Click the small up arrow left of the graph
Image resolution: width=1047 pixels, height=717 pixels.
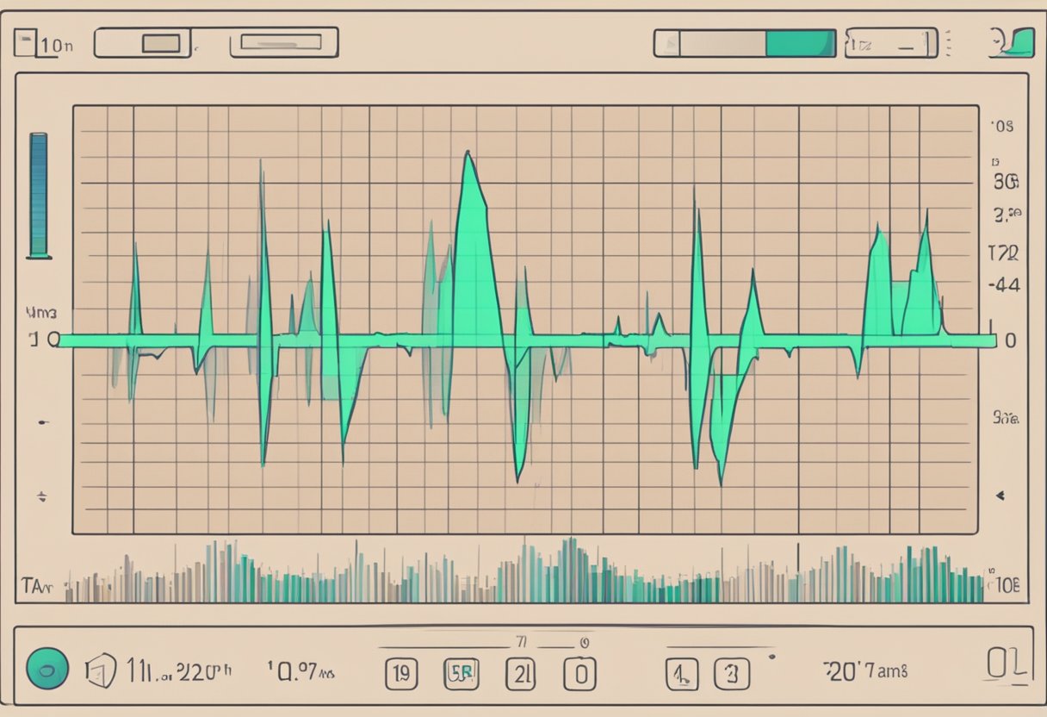(41, 497)
